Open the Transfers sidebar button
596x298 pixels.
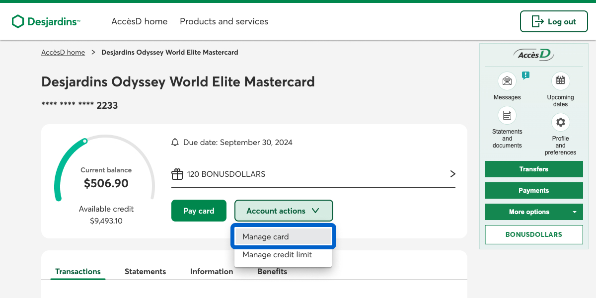(533, 169)
